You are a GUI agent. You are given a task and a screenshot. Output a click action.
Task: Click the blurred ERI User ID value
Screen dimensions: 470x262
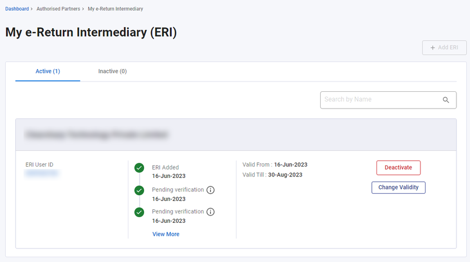click(x=42, y=173)
